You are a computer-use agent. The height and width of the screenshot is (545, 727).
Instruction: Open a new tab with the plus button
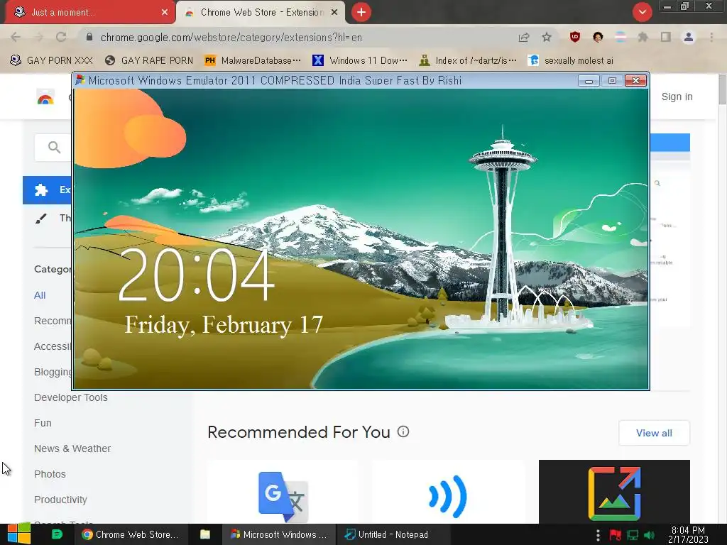(361, 12)
